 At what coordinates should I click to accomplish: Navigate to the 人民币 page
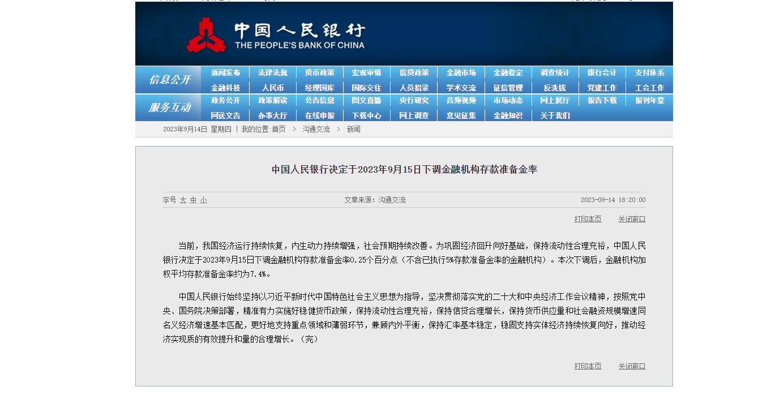pos(272,88)
